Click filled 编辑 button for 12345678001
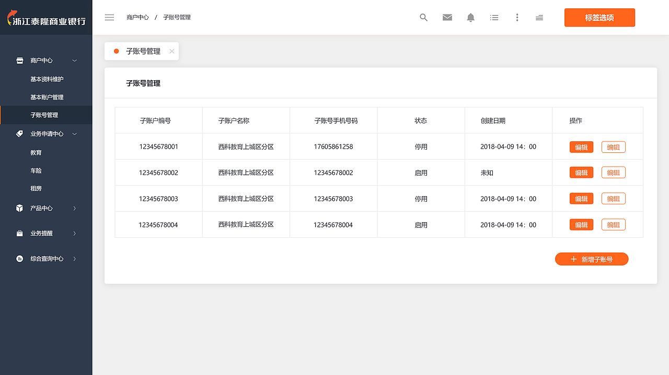This screenshot has height=375, width=669. click(x=581, y=147)
